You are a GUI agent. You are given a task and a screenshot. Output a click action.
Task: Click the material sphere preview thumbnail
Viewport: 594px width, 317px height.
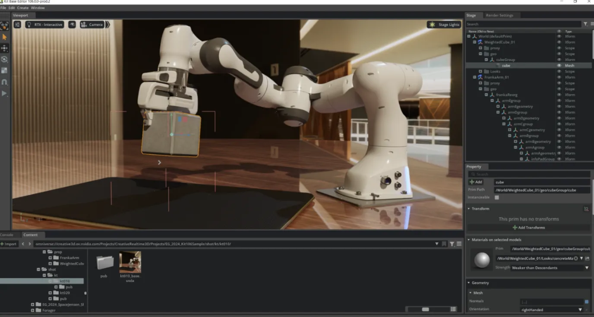tap(482, 260)
